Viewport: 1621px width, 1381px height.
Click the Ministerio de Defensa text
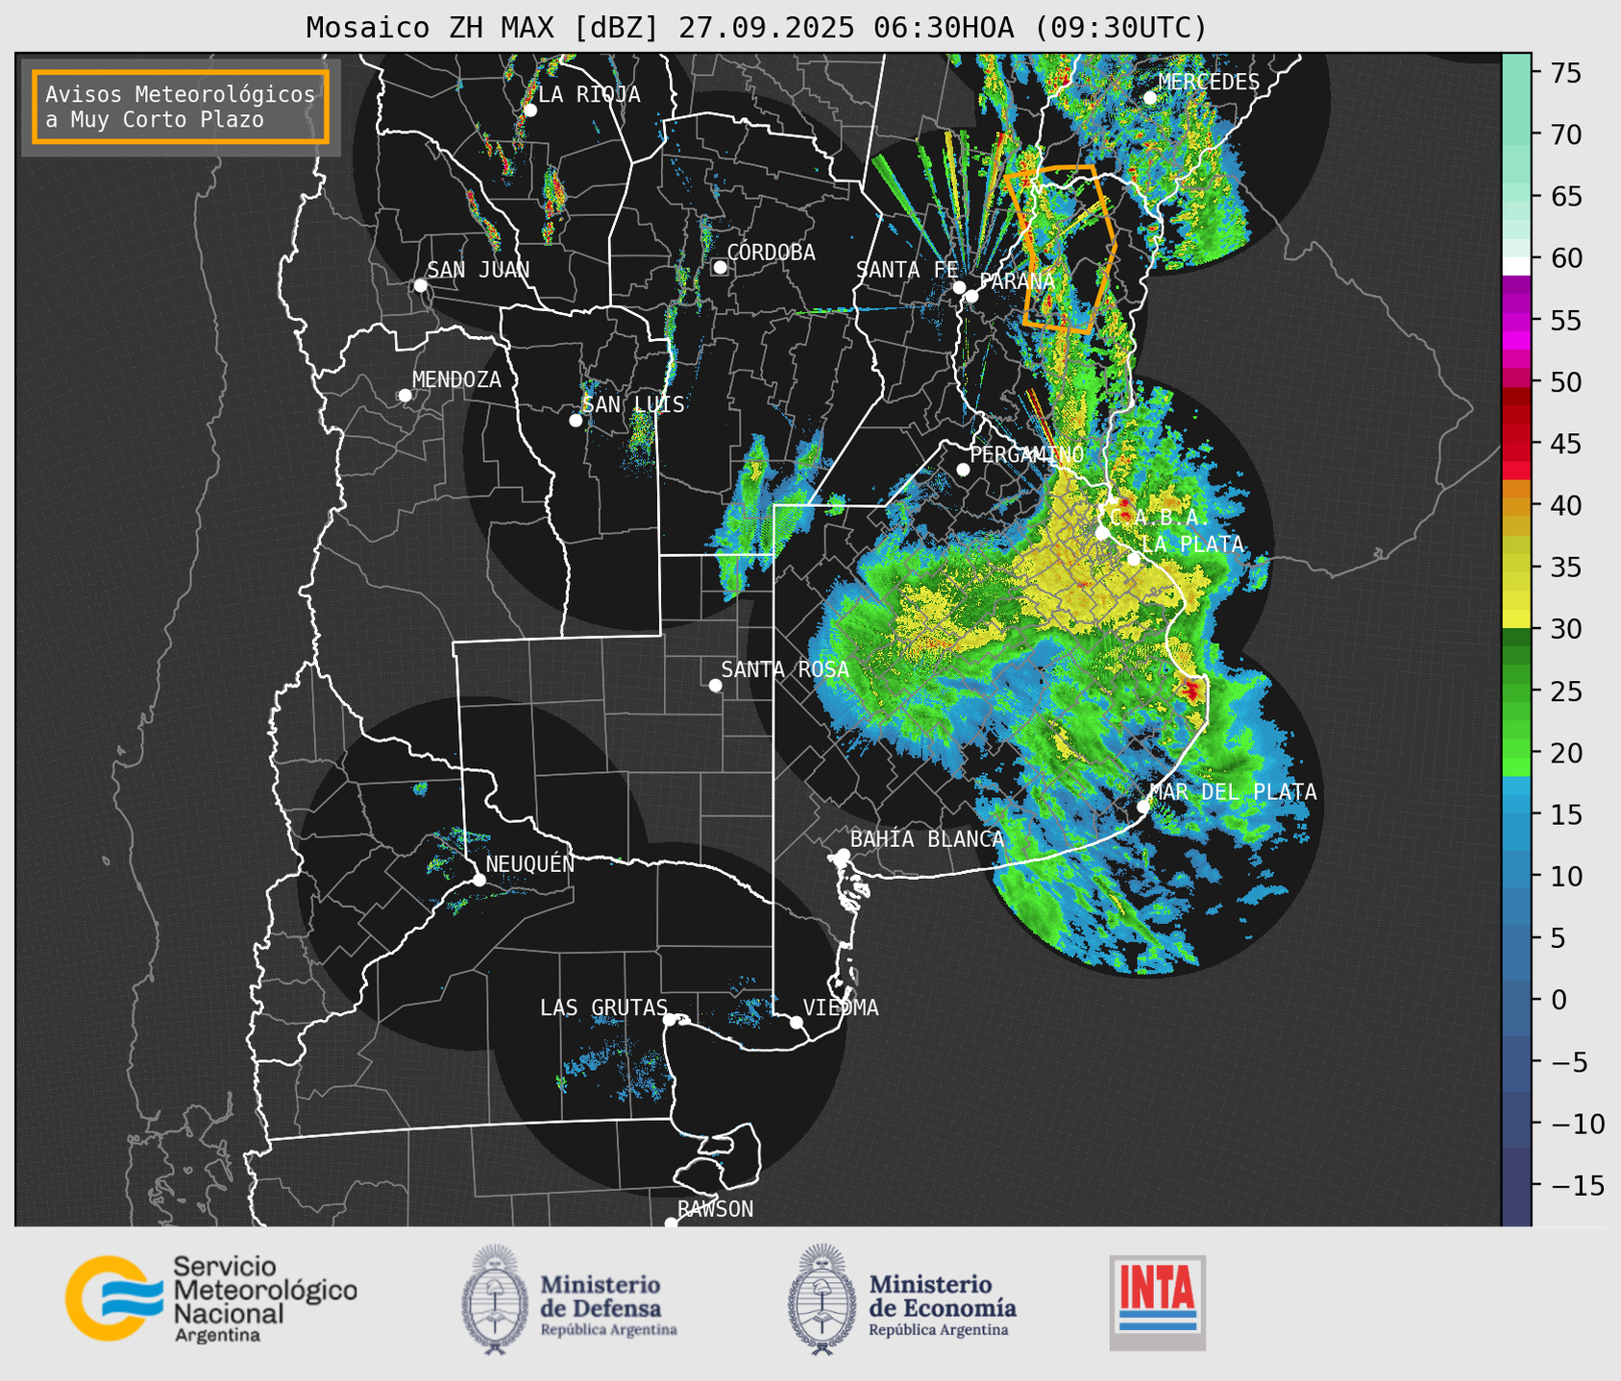pos(608,1304)
